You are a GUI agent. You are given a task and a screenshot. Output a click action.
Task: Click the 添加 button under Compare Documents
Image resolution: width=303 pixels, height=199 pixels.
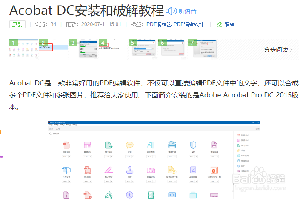pos(149,182)
